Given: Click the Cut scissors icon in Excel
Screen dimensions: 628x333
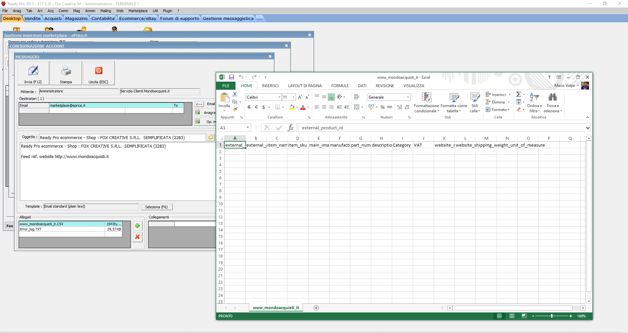Looking at the screenshot, I should click(x=235, y=94).
